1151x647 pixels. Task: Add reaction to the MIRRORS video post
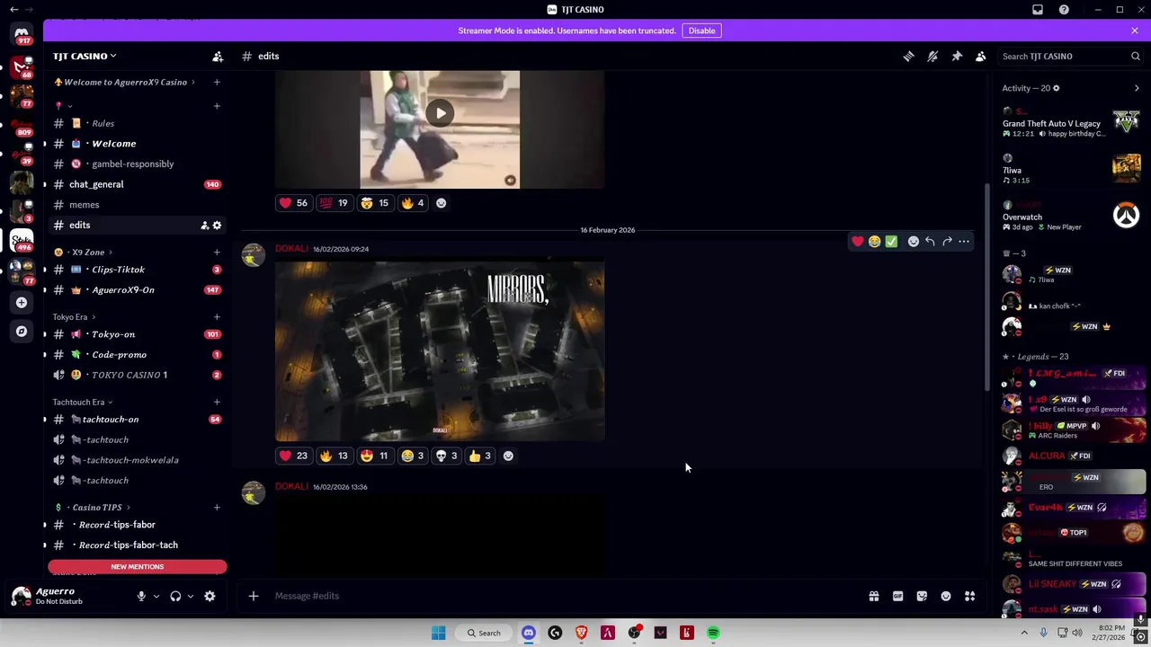(508, 456)
